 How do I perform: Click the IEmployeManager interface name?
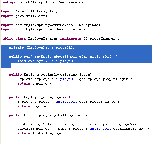(99, 39)
